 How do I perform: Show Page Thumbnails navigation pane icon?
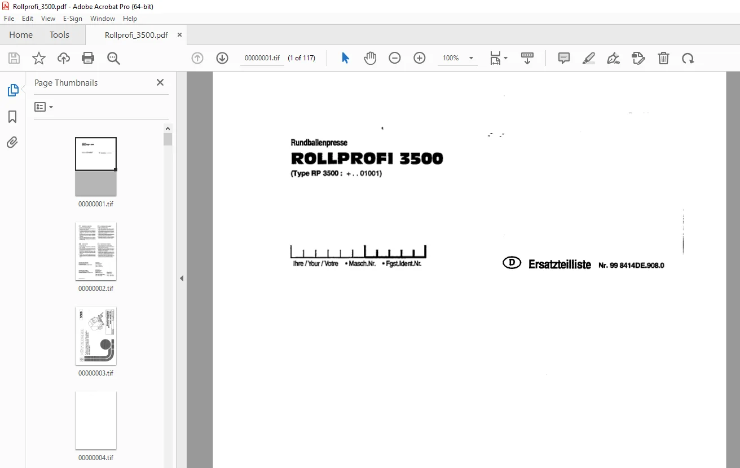12,90
